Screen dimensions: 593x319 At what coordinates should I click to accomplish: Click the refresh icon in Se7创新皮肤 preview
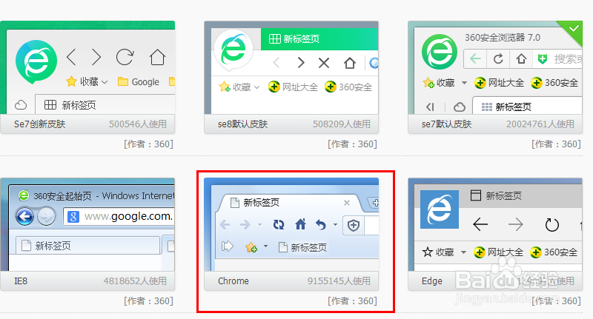125,57
